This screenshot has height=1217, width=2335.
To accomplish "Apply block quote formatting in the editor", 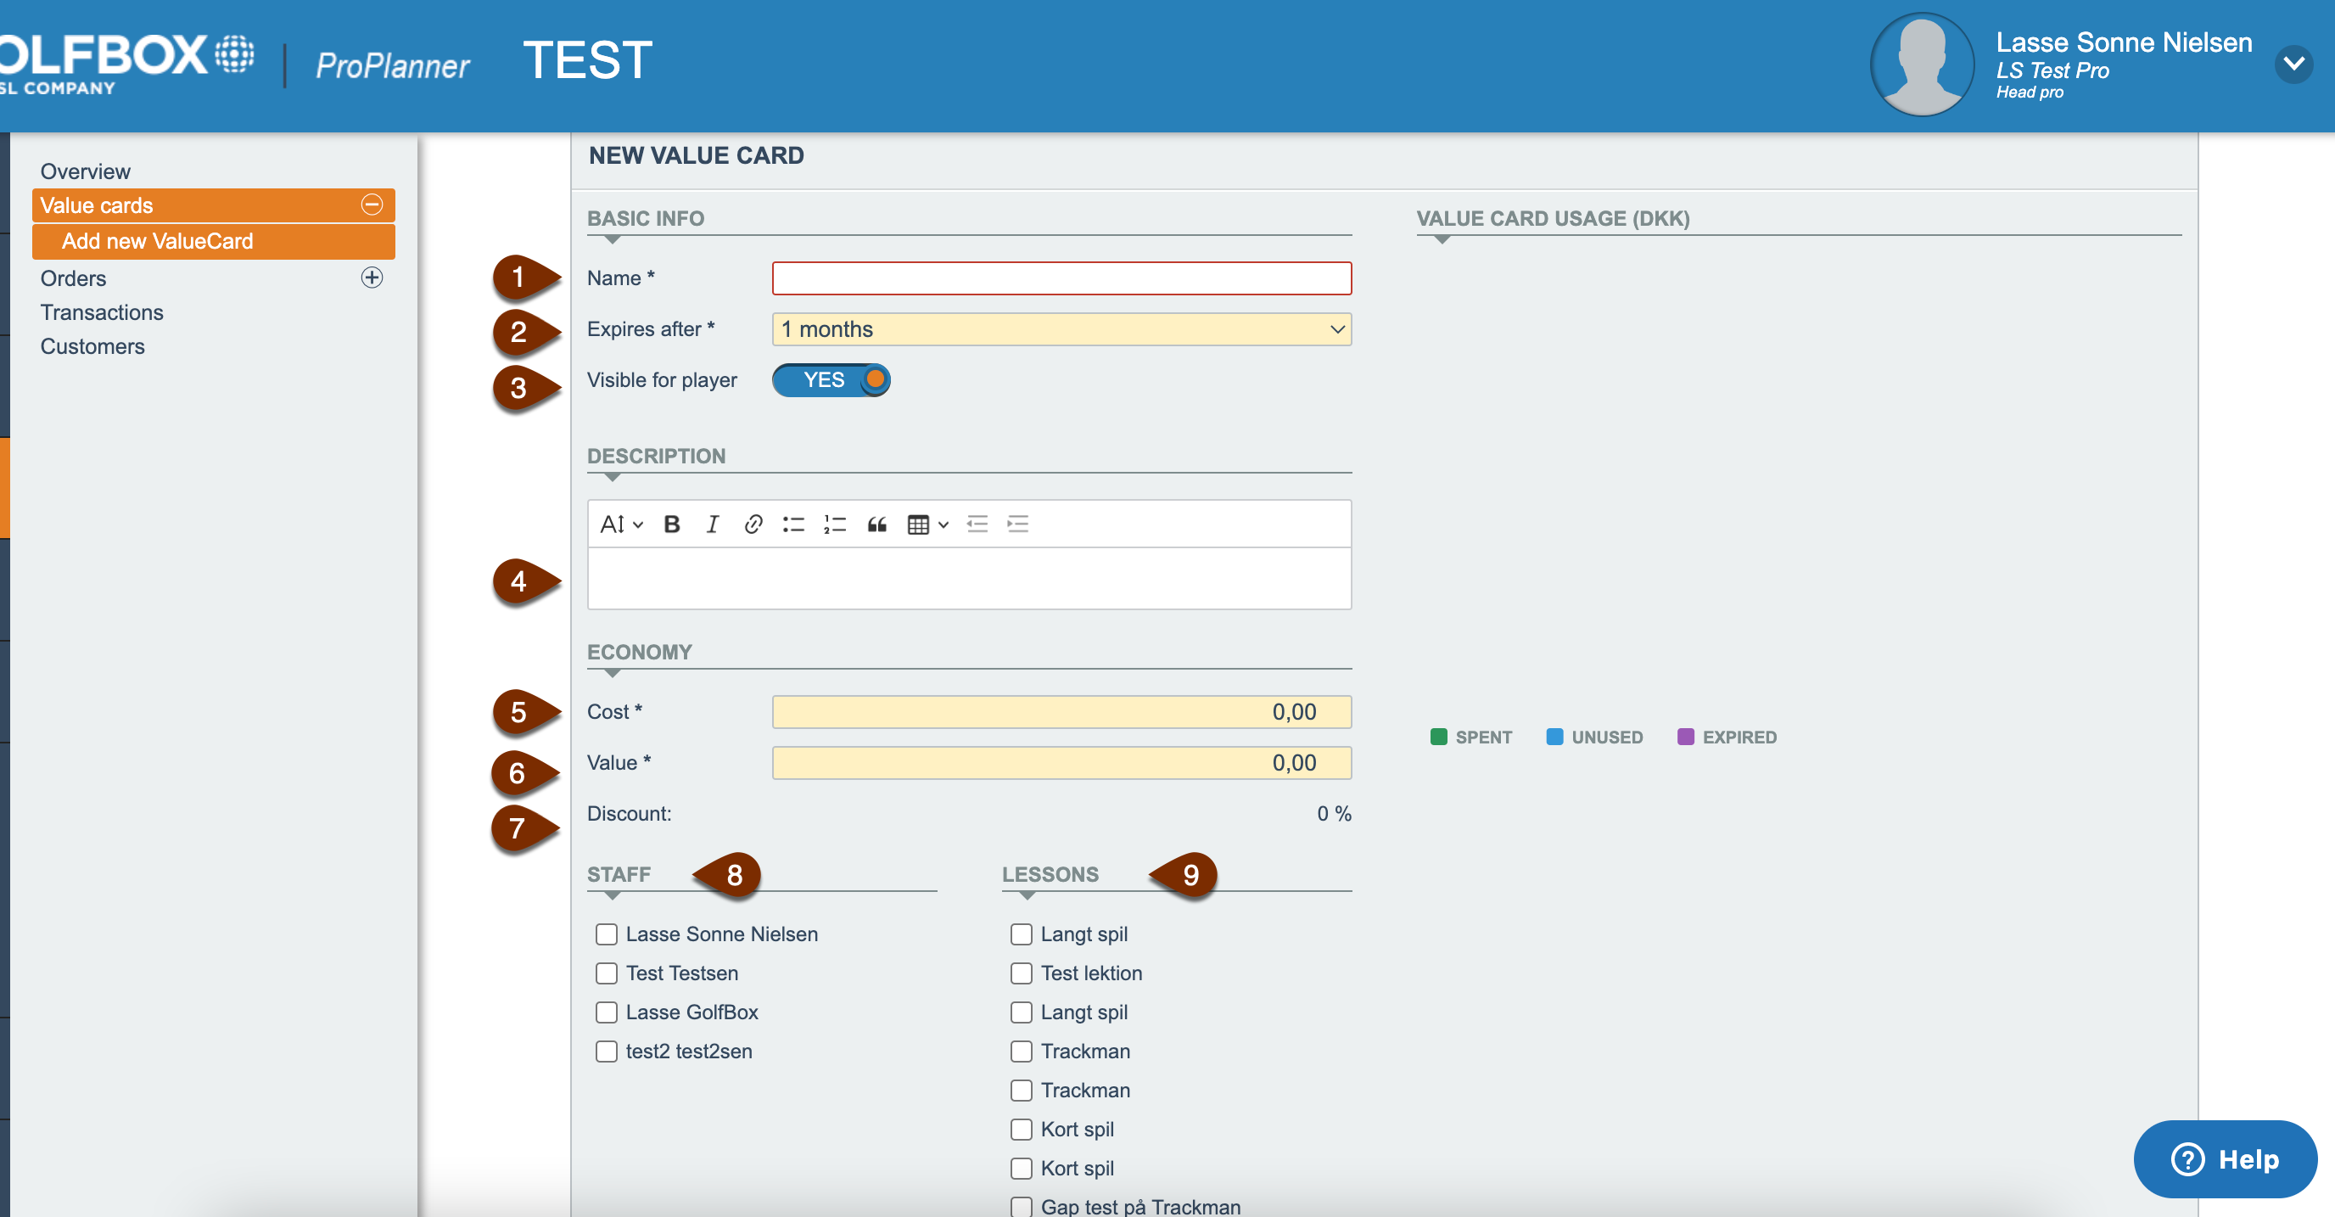I will [x=876, y=524].
